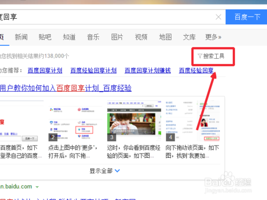Open the suggested search 百度回享计划
Image resolution: width=267 pixels, height=200 pixels.
click(45, 70)
